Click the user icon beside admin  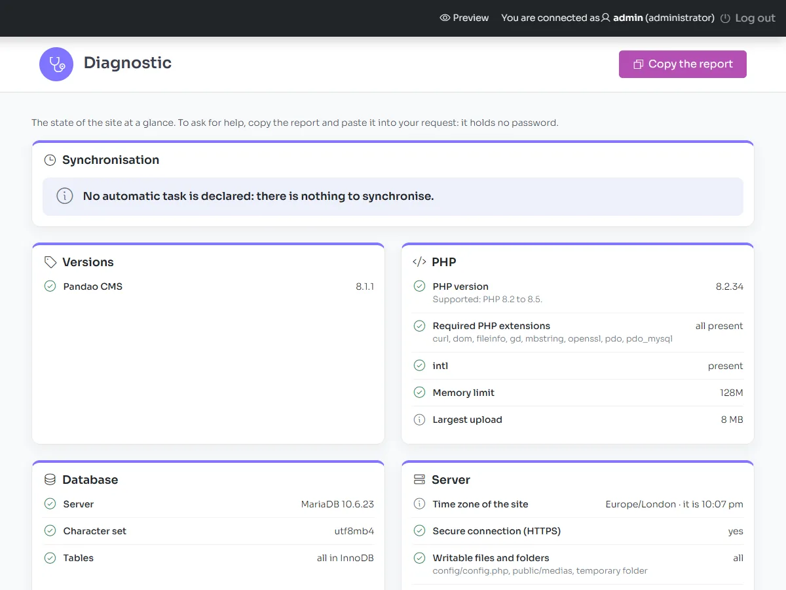tap(606, 18)
